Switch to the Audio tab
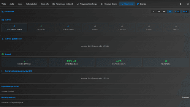The width and height of the screenshot is (190, 107). pyautogui.click(x=12, y=4)
